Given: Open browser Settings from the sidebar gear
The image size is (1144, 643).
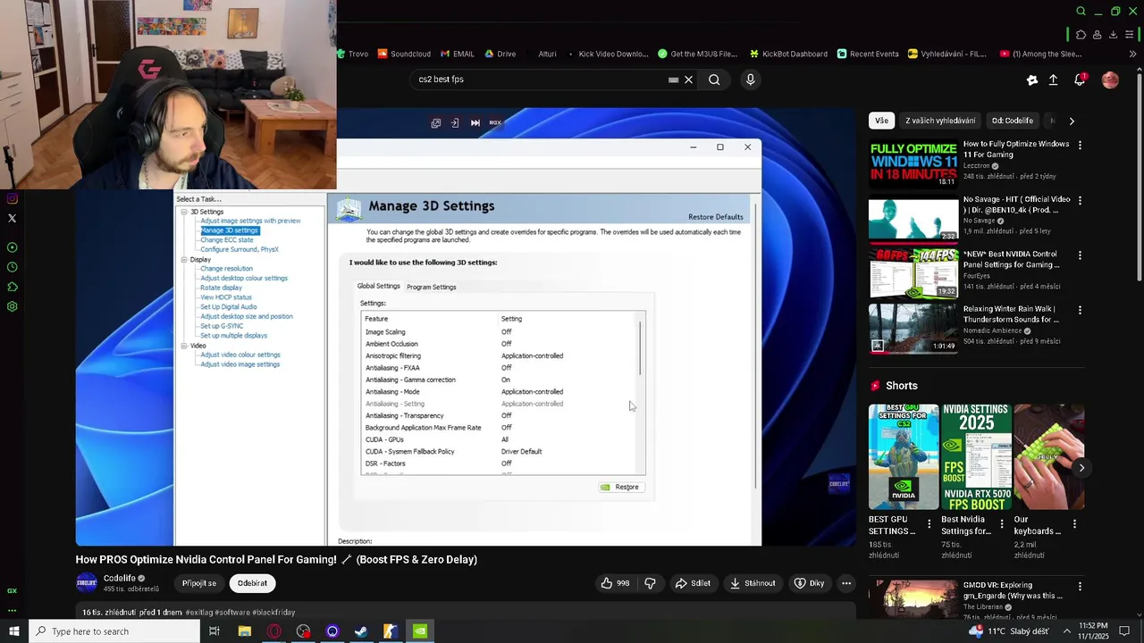Looking at the screenshot, I should pyautogui.click(x=12, y=306).
